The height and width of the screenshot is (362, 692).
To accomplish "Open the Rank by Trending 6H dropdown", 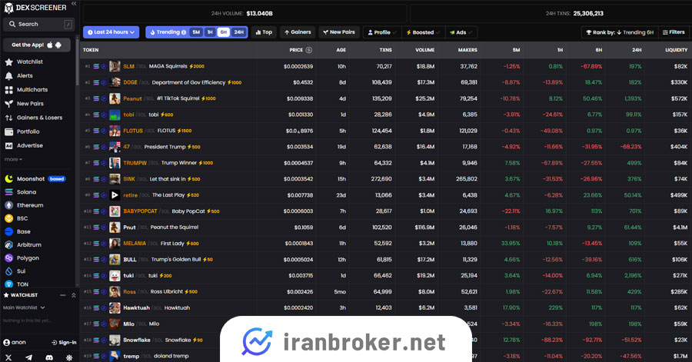I will pyautogui.click(x=620, y=32).
